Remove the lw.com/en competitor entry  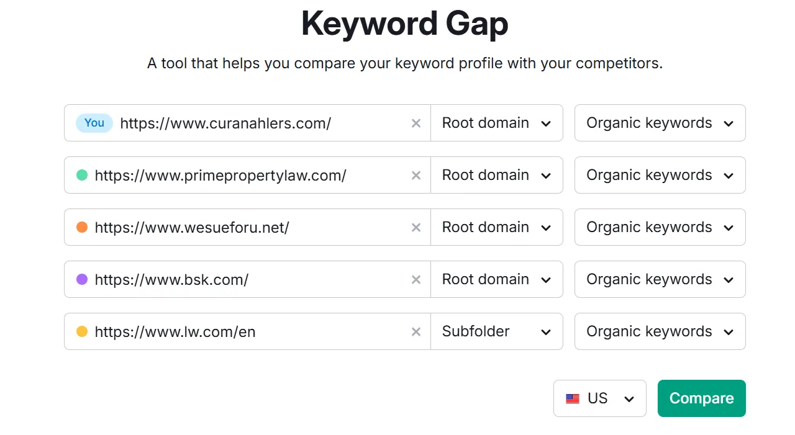click(416, 332)
